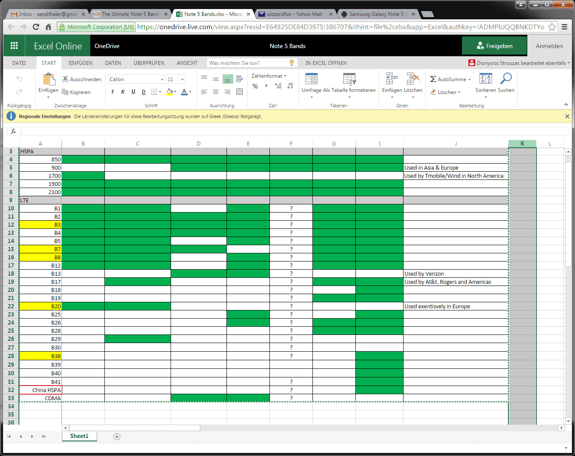Open the Office app launcher grid
The width and height of the screenshot is (575, 456).
pyautogui.click(x=14, y=46)
